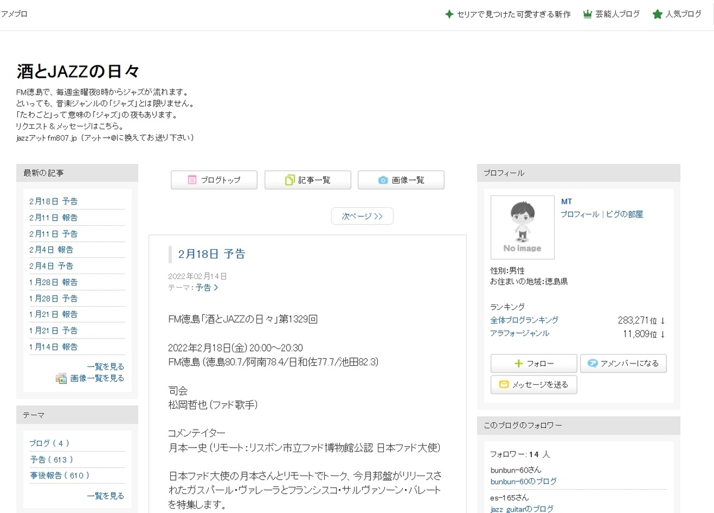Open recent post 1月21日 報告
Viewport: 714px width, 513px height.
click(54, 314)
